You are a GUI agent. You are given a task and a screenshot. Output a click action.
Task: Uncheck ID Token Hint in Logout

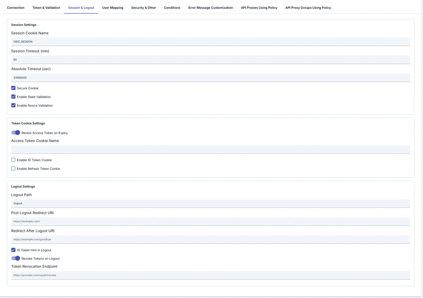[13, 250]
